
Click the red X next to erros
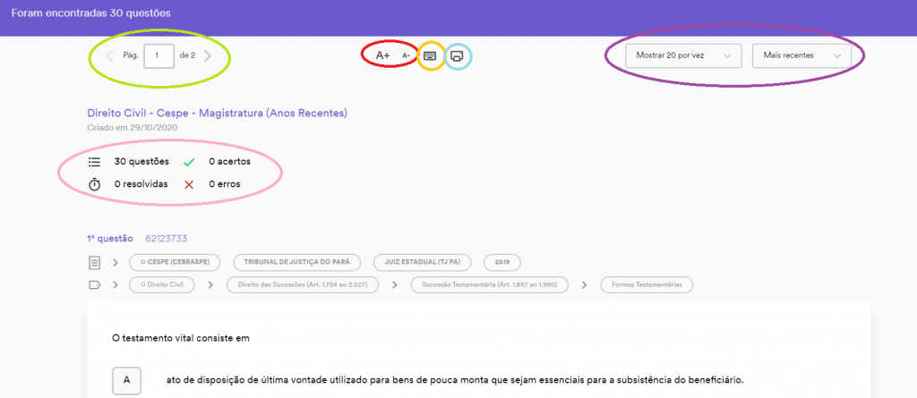(189, 184)
